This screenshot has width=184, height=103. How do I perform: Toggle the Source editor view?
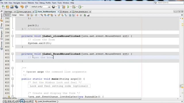pyautogui.click(x=7, y=15)
